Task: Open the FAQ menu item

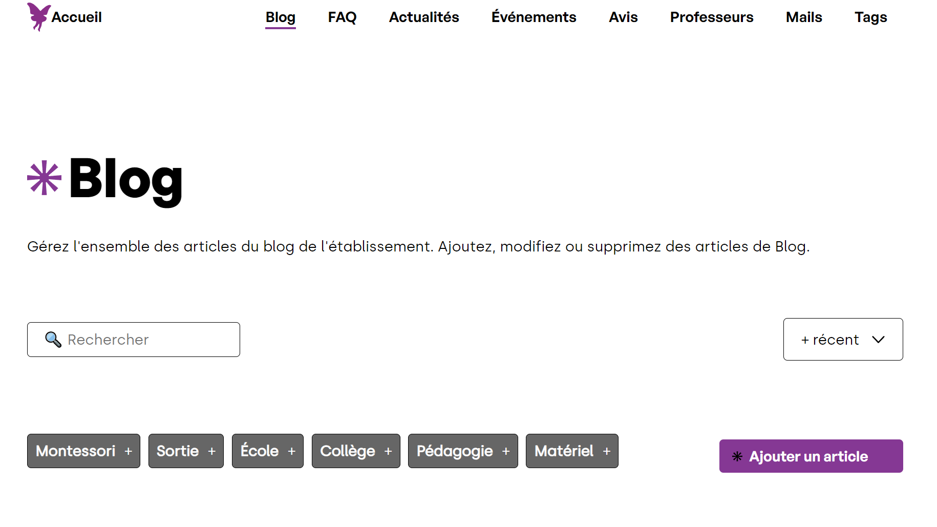Action: point(342,17)
